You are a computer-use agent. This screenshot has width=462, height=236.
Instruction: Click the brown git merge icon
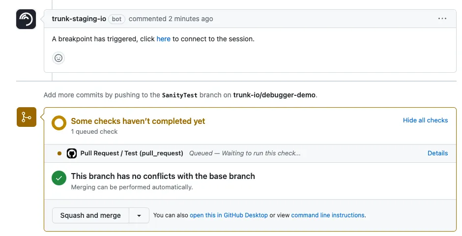tap(27, 117)
